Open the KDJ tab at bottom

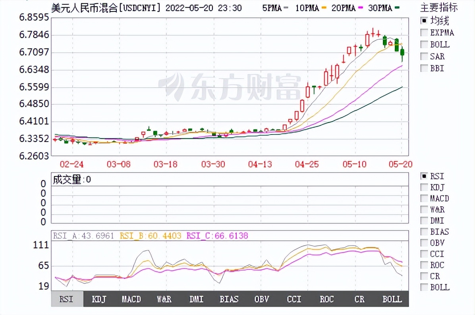pos(98,299)
